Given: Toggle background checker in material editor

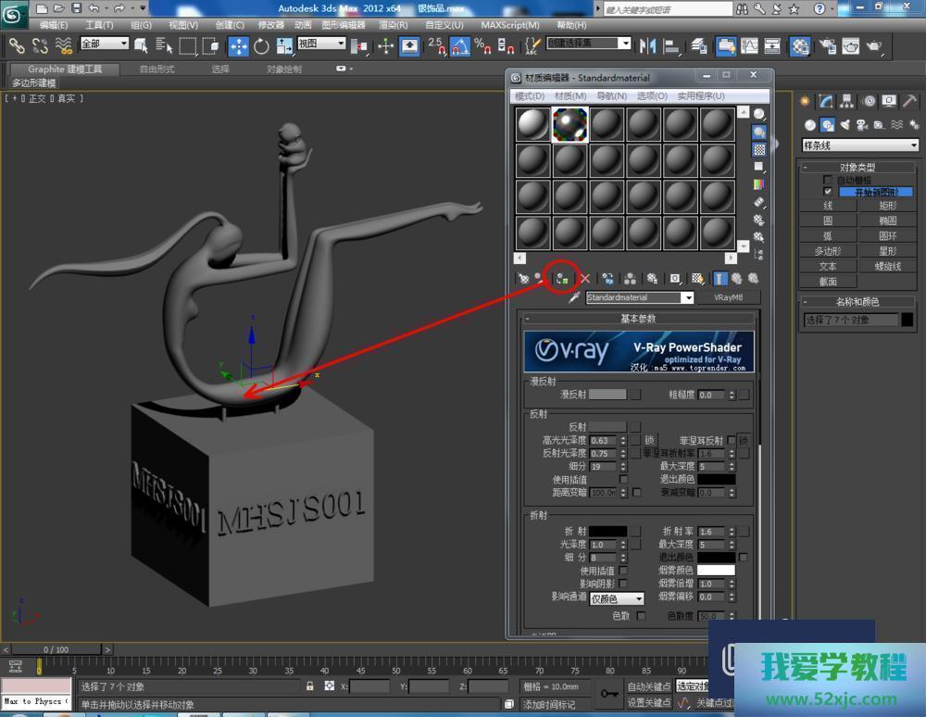Looking at the screenshot, I should tap(759, 150).
